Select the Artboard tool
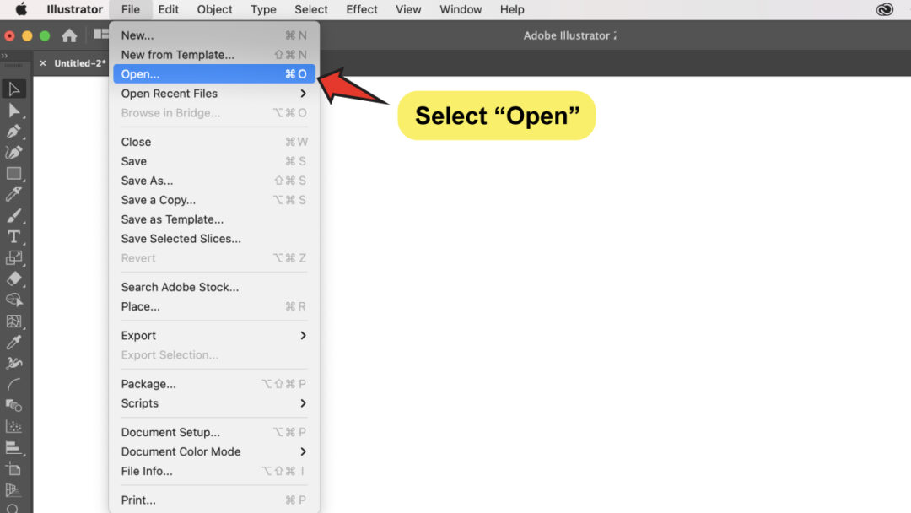This screenshot has width=911, height=513. pyautogui.click(x=13, y=468)
